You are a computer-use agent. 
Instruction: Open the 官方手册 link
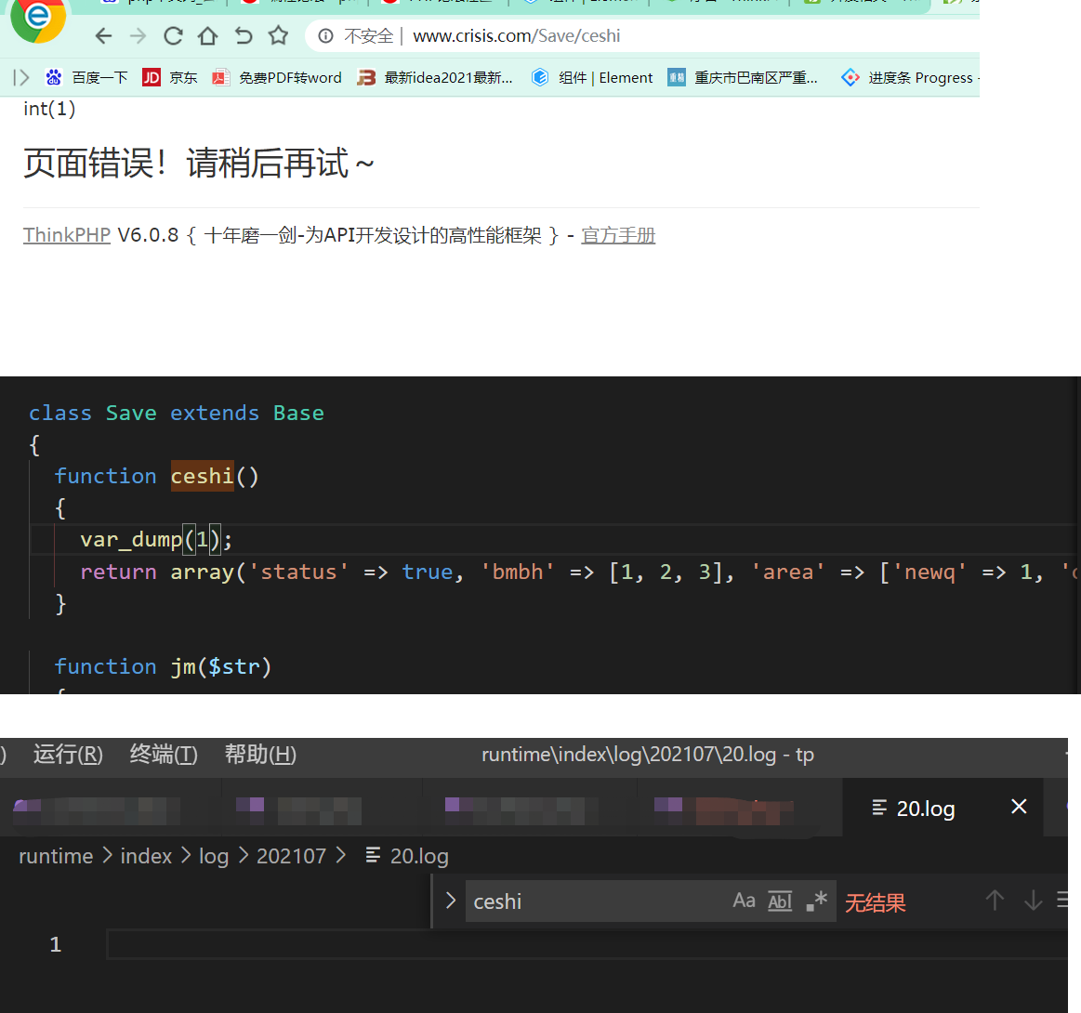[x=618, y=234]
